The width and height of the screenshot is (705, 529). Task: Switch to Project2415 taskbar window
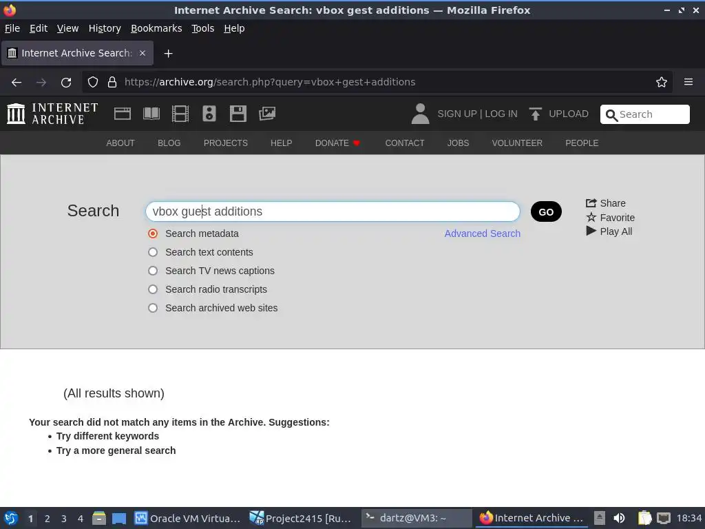coord(300,519)
